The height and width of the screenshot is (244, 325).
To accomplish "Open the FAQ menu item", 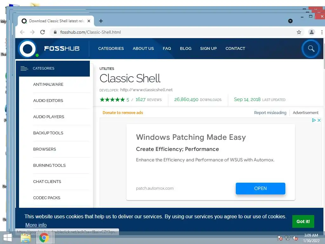I will [167, 49].
